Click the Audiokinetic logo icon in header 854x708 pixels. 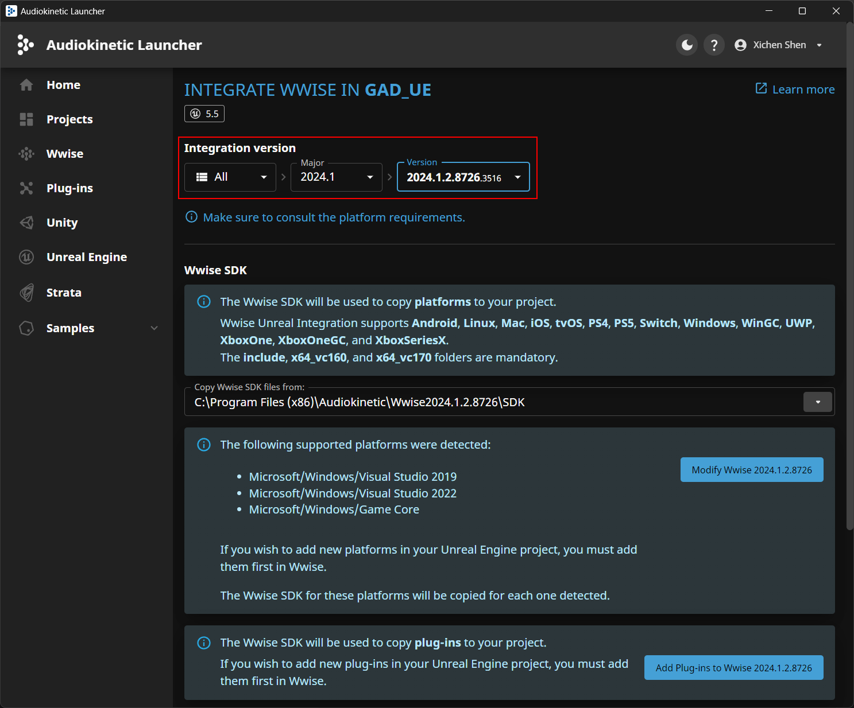pyautogui.click(x=25, y=45)
